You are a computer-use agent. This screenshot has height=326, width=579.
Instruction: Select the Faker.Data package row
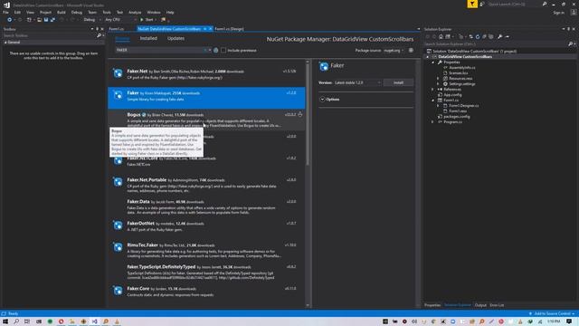click(x=207, y=206)
